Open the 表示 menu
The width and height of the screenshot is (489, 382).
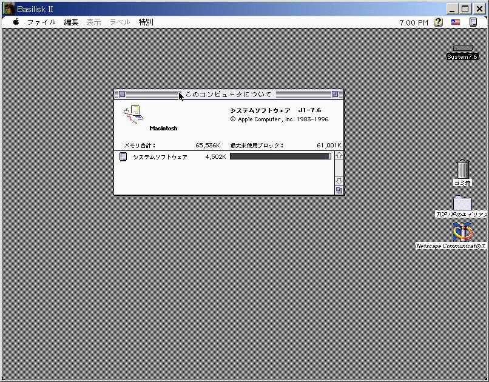93,22
